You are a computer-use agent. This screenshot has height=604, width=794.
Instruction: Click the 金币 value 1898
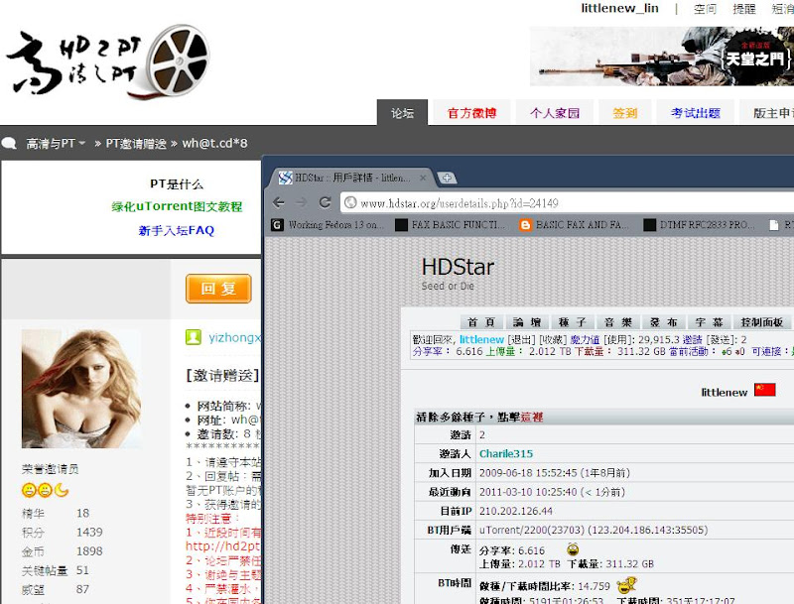pyautogui.click(x=89, y=550)
